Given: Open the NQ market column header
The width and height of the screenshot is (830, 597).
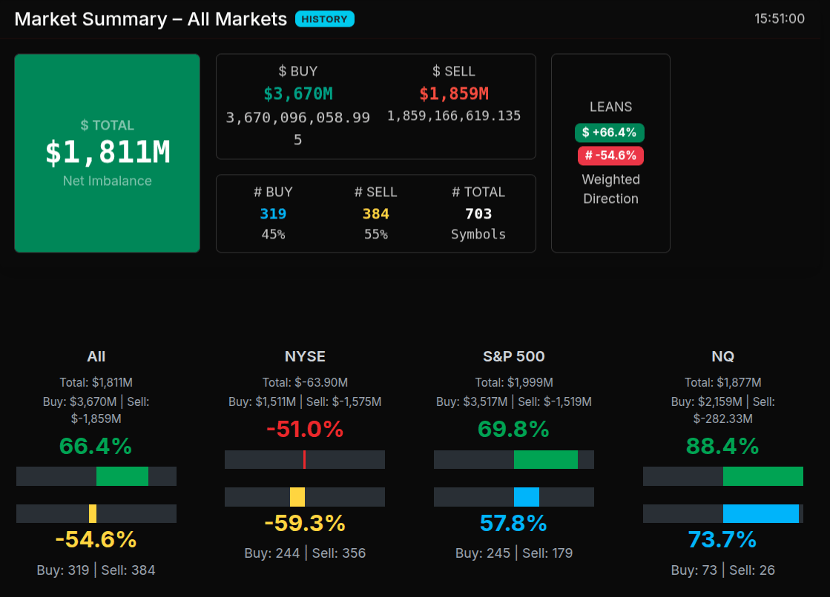Looking at the screenshot, I should [722, 356].
